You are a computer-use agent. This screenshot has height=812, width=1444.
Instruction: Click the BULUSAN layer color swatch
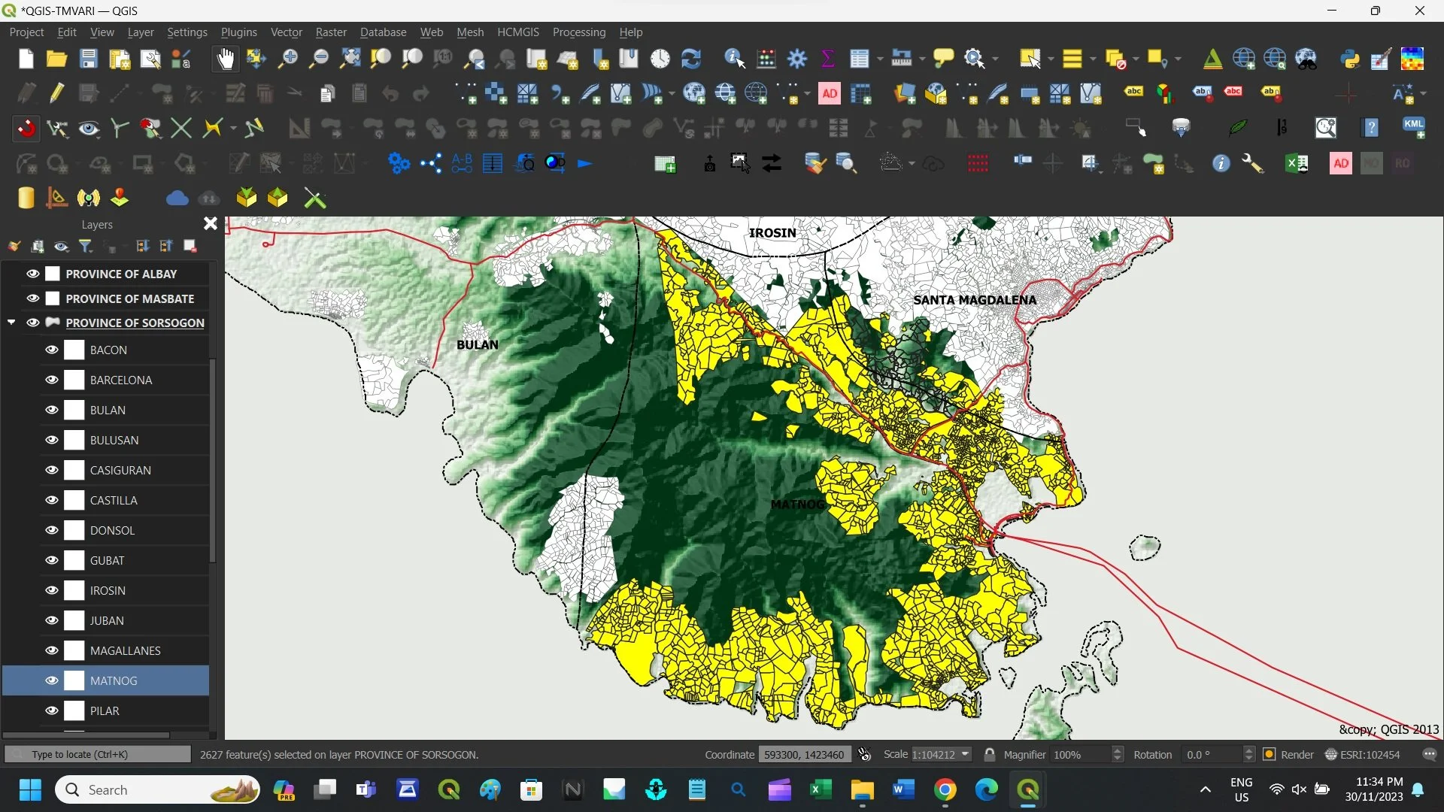74,440
